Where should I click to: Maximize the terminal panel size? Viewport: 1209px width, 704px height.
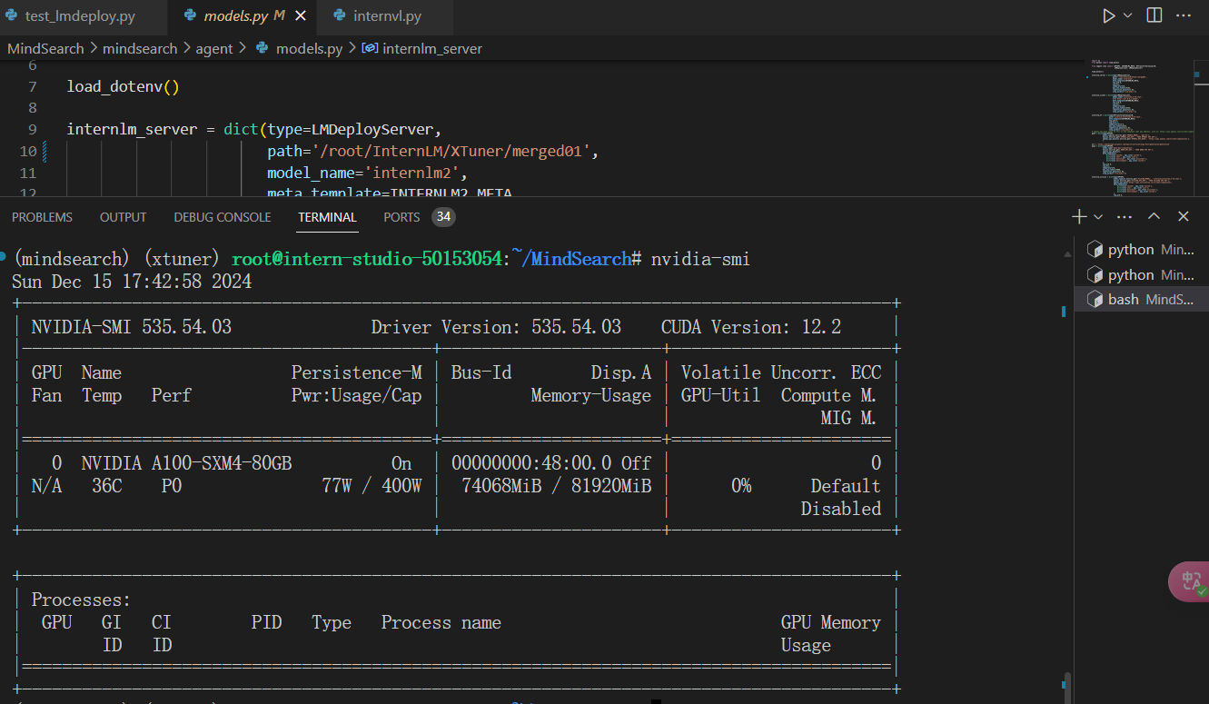[x=1154, y=216]
